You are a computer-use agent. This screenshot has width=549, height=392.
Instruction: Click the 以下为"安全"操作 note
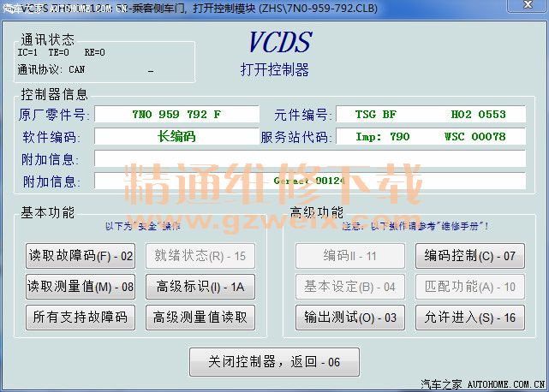pos(143,226)
